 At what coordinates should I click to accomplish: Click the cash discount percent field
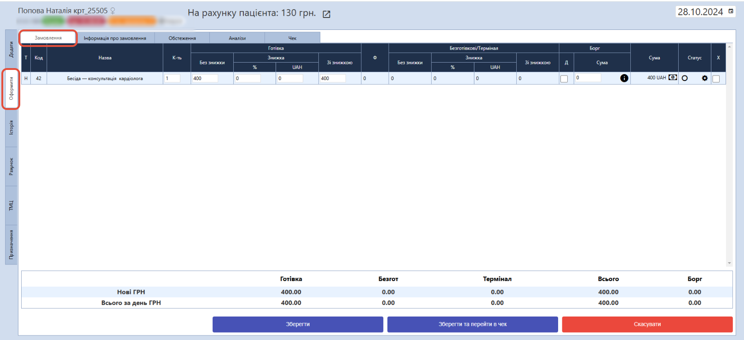pos(248,79)
